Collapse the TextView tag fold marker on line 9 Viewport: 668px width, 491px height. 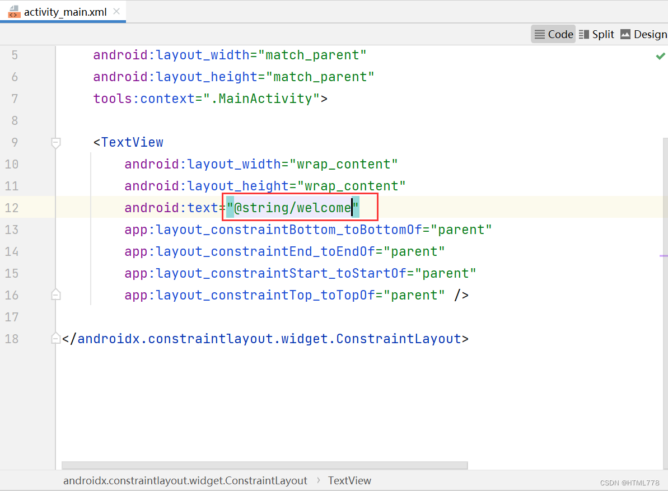click(x=56, y=143)
